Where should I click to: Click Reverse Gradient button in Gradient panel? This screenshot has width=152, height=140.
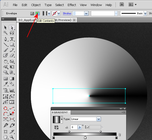point(56,127)
